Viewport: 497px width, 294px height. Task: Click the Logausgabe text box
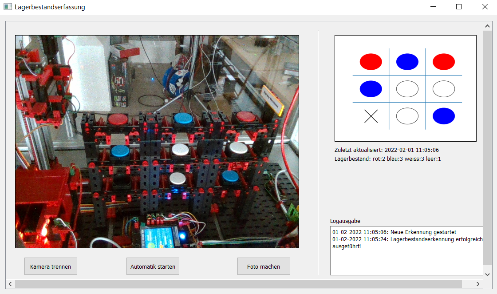coord(406,250)
